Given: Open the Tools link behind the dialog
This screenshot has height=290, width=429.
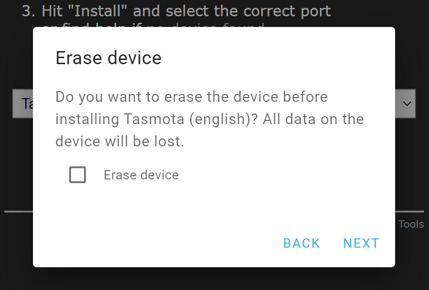Looking at the screenshot, I should coord(410,224).
